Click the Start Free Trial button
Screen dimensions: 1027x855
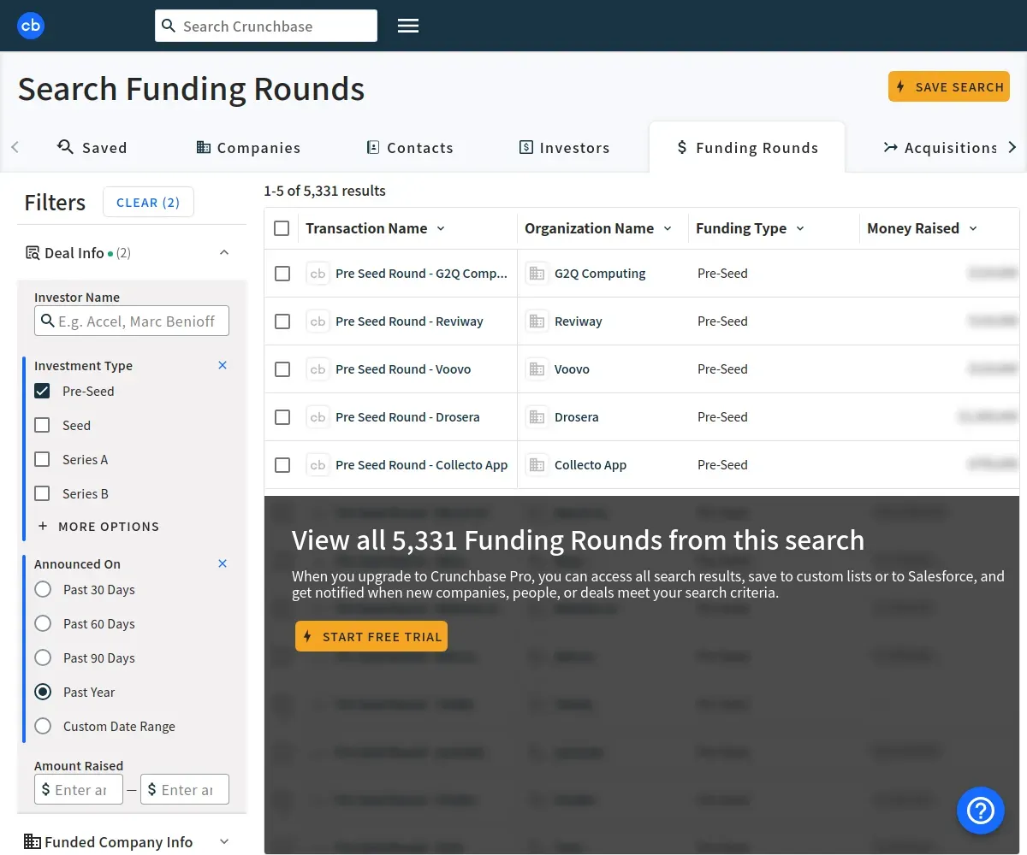[x=371, y=637]
